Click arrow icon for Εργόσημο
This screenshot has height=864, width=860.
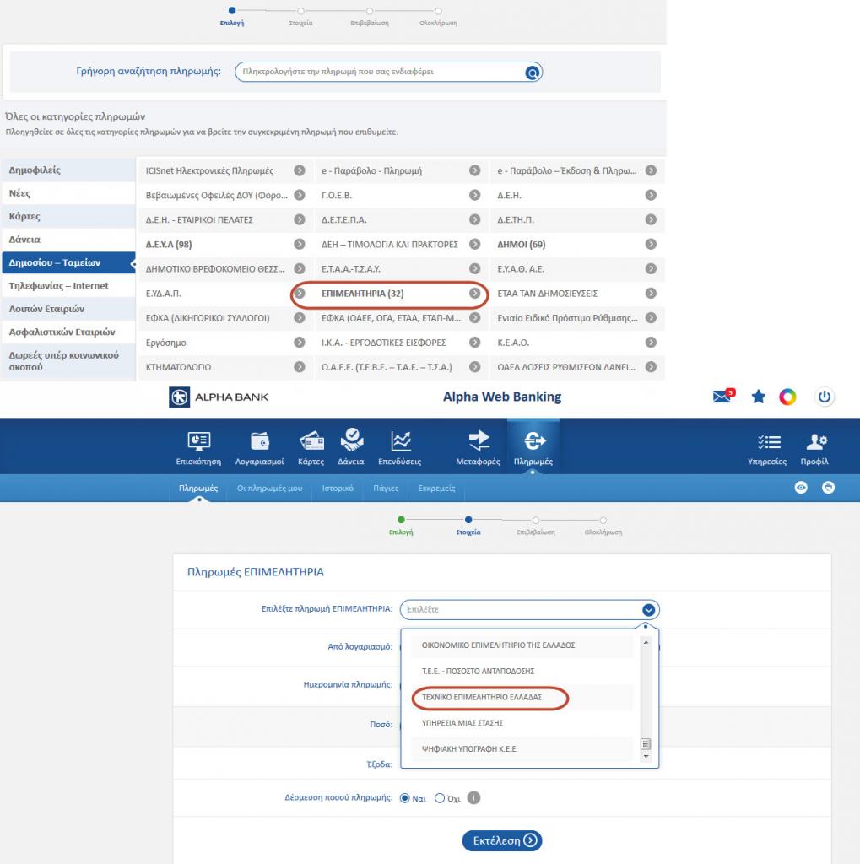point(300,343)
